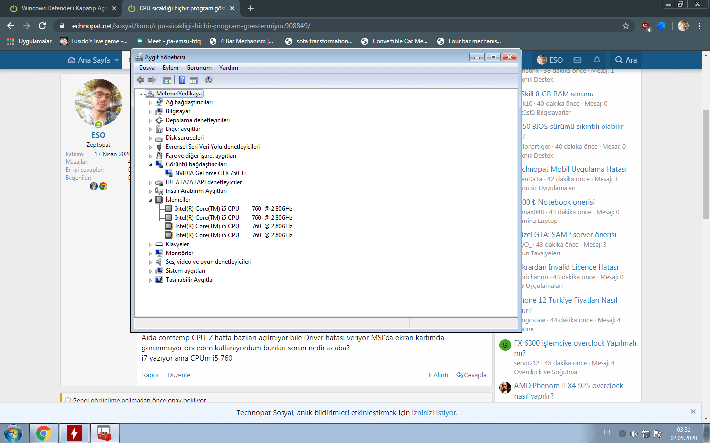Open the blue globe extension icon
The image size is (710, 443).
pos(662,26)
